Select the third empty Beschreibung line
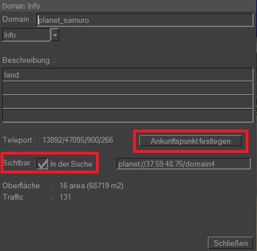The width and height of the screenshot is (257, 251). click(x=128, y=102)
